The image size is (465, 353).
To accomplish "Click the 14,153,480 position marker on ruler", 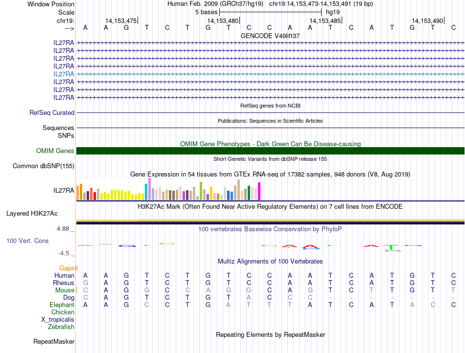I will (223, 21).
